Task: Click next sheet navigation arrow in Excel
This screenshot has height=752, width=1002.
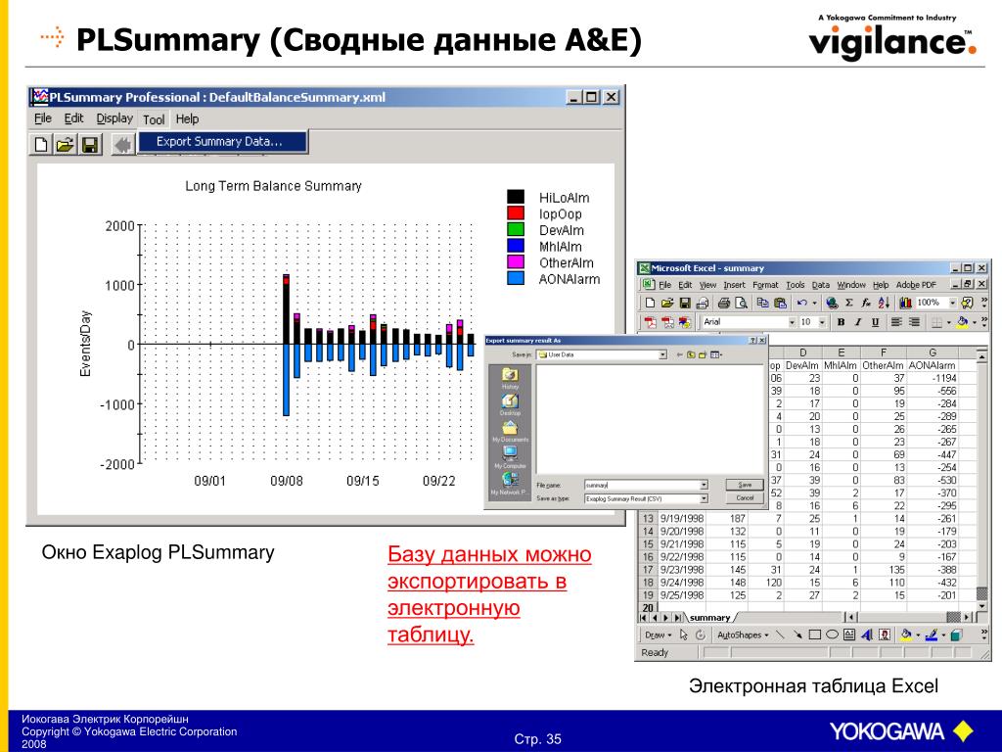Action: (x=665, y=618)
